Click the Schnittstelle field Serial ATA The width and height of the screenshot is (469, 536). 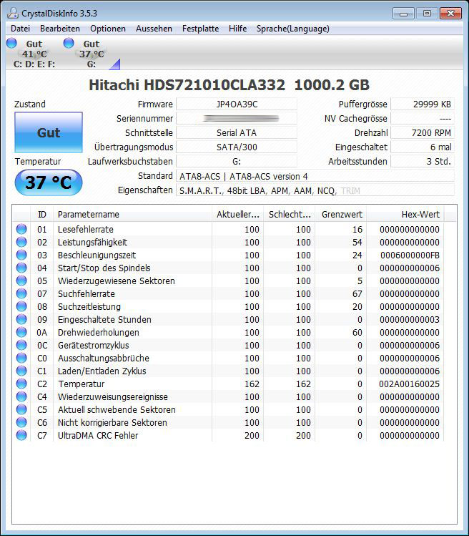point(237,133)
